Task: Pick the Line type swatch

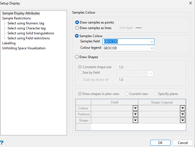Action: (x=139, y=28)
